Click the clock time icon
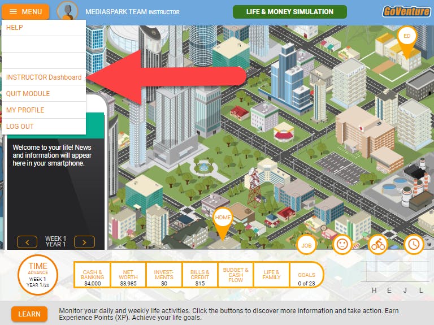The image size is (434, 325). click(414, 244)
